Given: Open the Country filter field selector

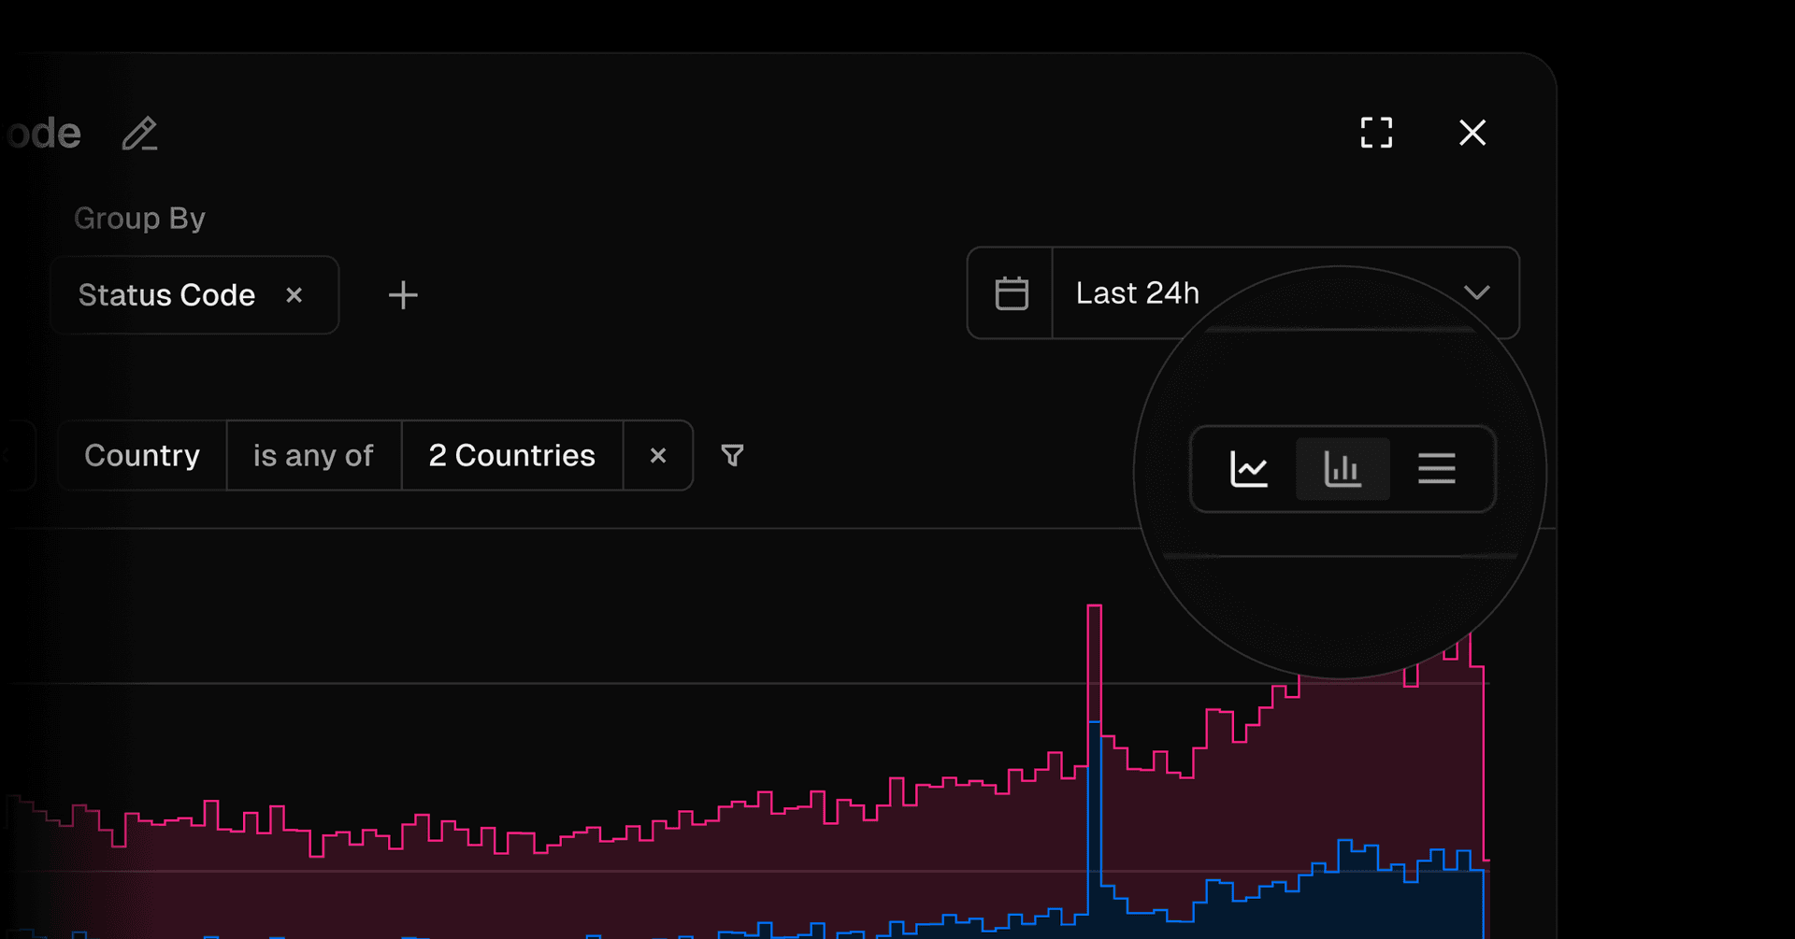Looking at the screenshot, I should tap(142, 456).
